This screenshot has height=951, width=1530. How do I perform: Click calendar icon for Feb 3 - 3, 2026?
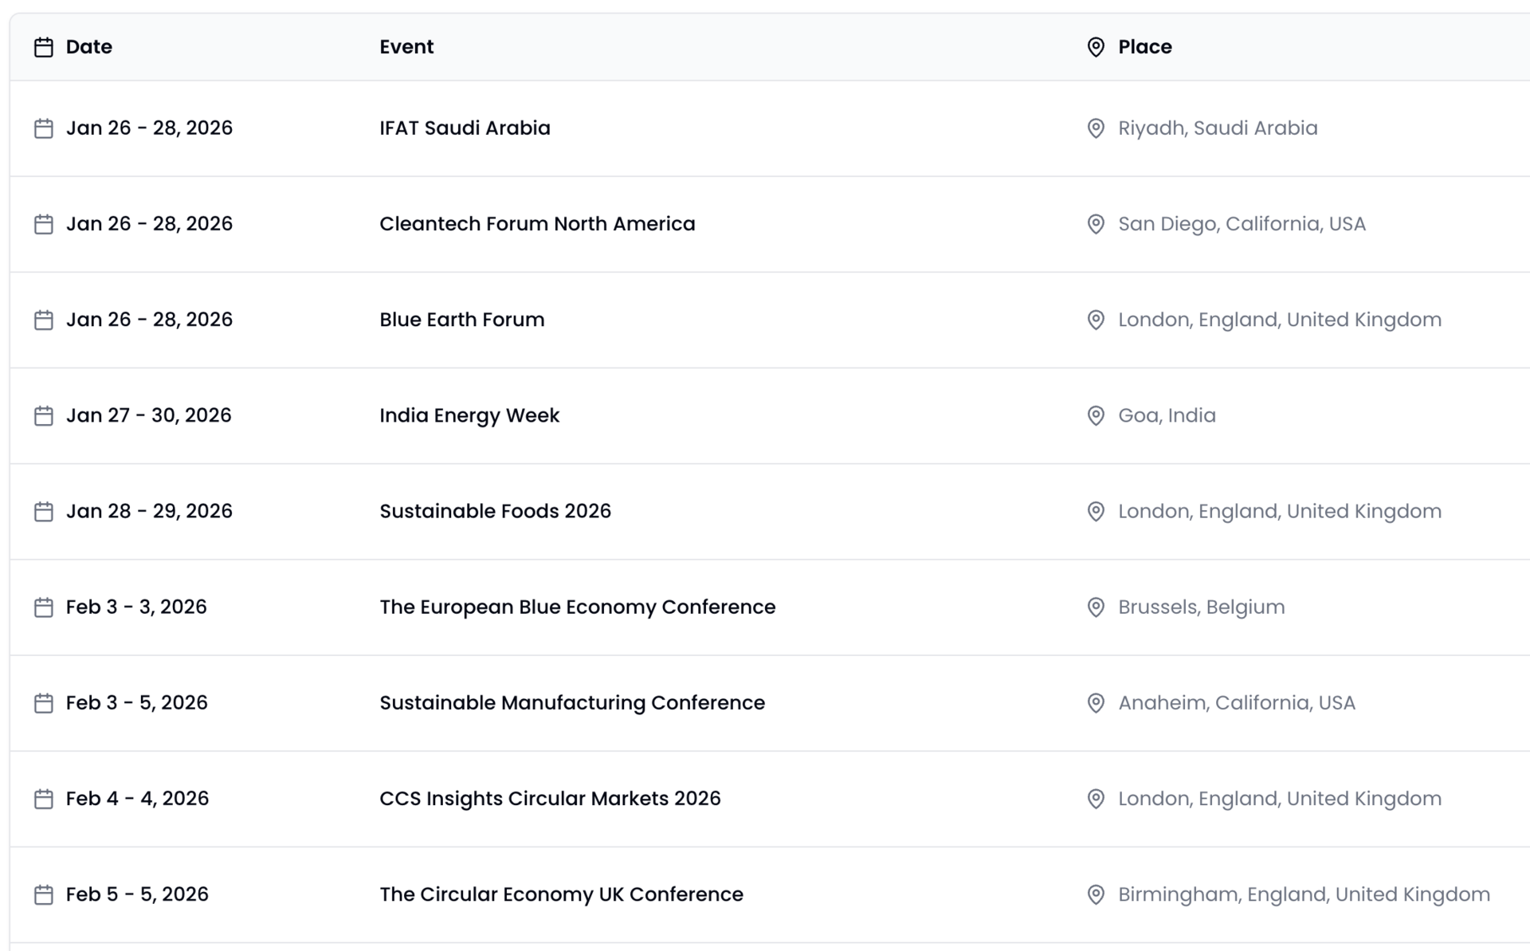[44, 607]
